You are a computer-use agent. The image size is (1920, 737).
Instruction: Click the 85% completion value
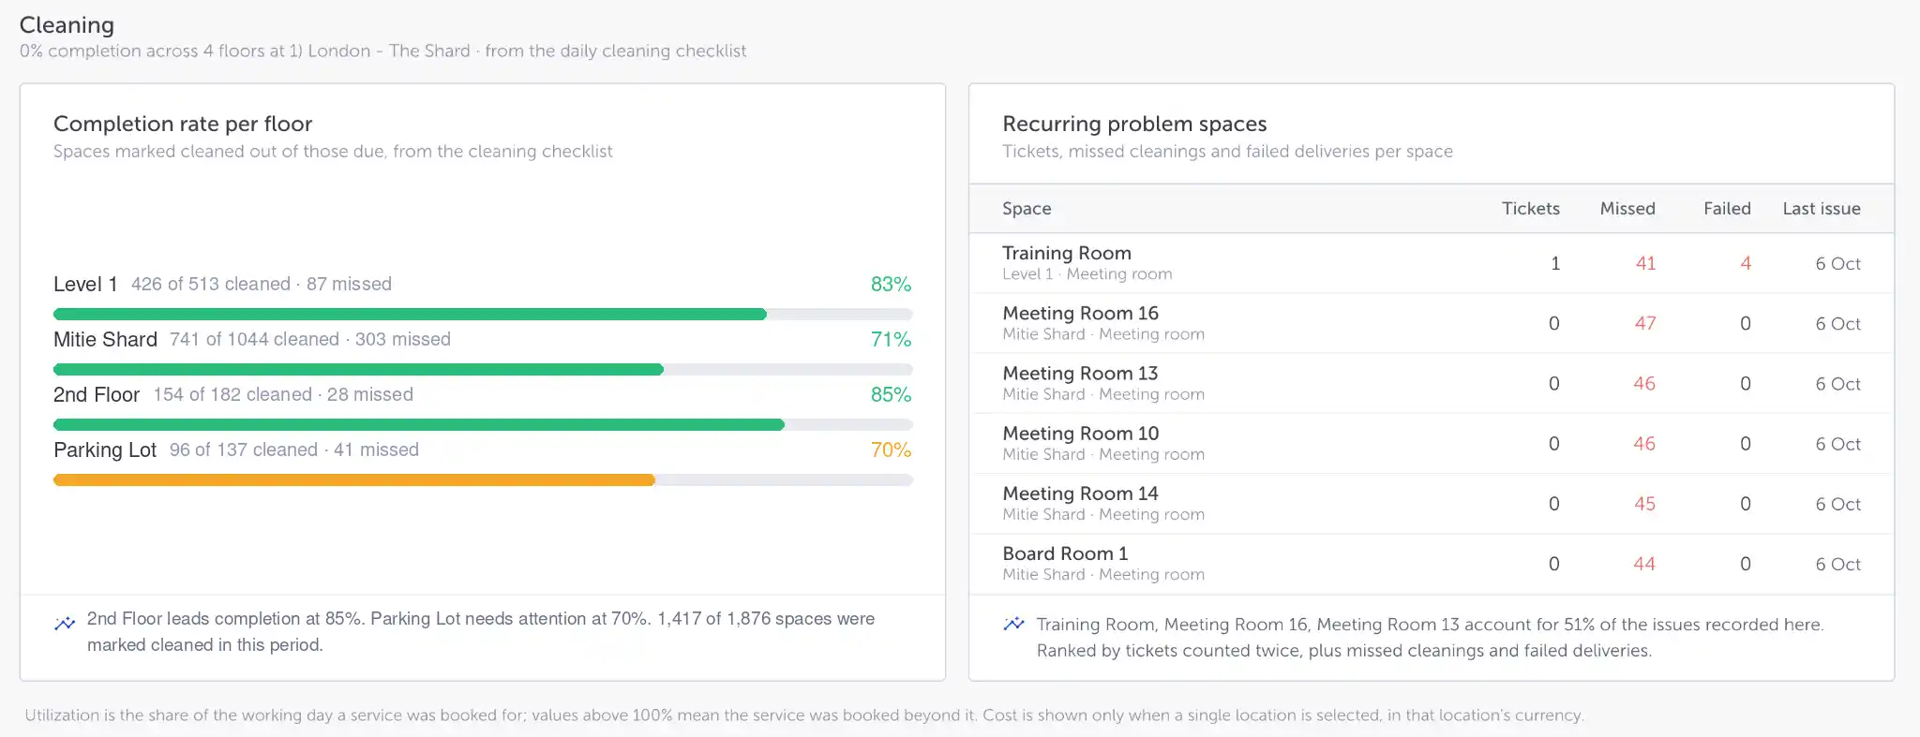(891, 395)
